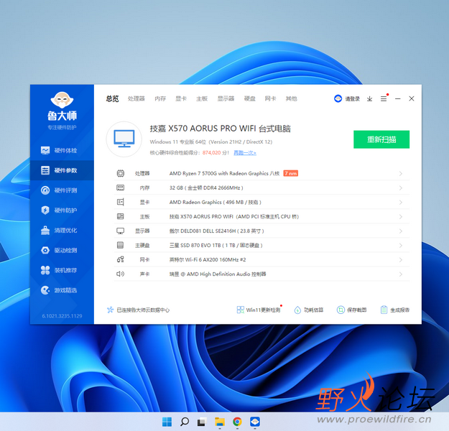This screenshot has height=431, width=449.
Task: Click the red 7 nm badge
Action: tap(291, 173)
